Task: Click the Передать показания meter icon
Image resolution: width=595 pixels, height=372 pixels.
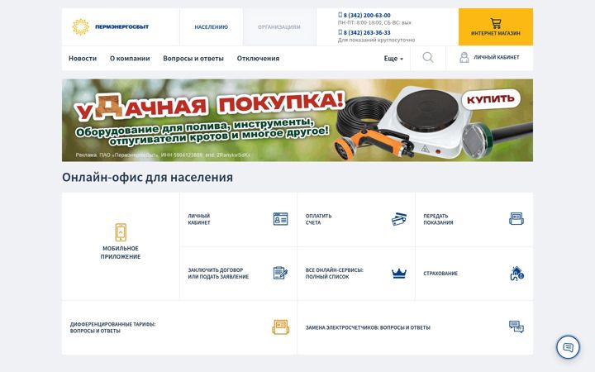Action: click(x=516, y=219)
